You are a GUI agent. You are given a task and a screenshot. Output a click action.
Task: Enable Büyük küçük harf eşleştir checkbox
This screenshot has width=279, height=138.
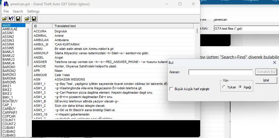point(171,89)
